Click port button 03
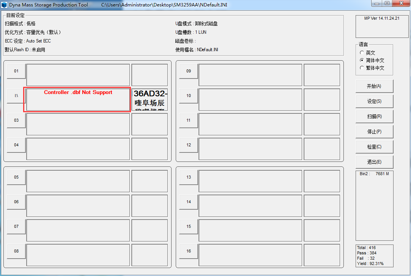This screenshot has height=276, width=411. 16,120
